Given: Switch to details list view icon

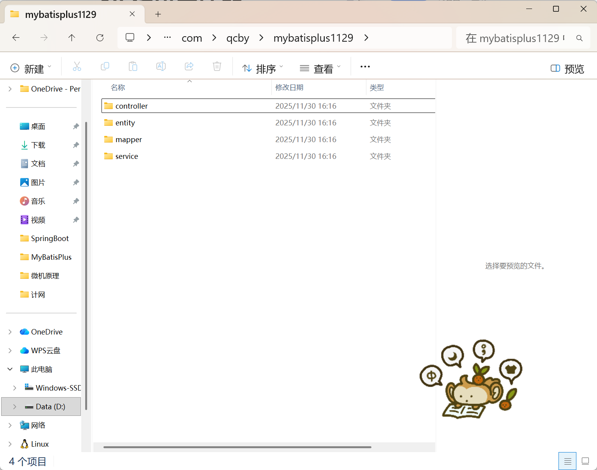Looking at the screenshot, I should pyautogui.click(x=567, y=461).
